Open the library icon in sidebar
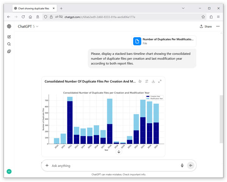The image size is (227, 182). pos(9,52)
